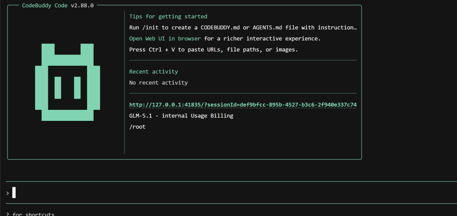This screenshot has width=457, height=216.
Task: Open the Web UI in browser link
Action: coord(165,38)
